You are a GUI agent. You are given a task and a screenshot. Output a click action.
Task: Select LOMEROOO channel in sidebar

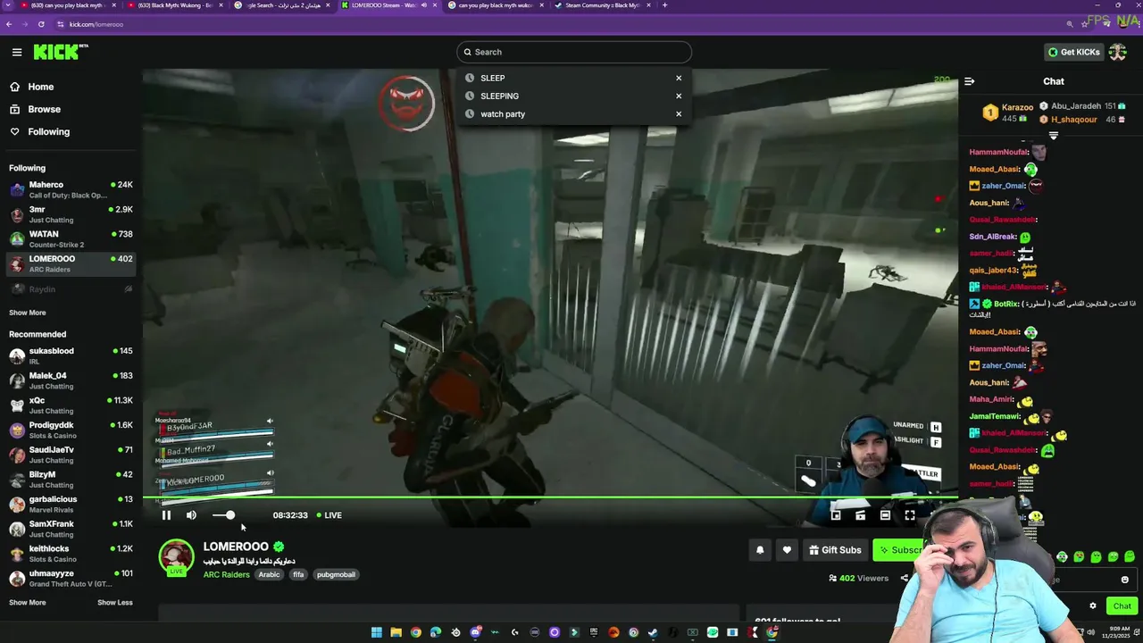coord(71,263)
